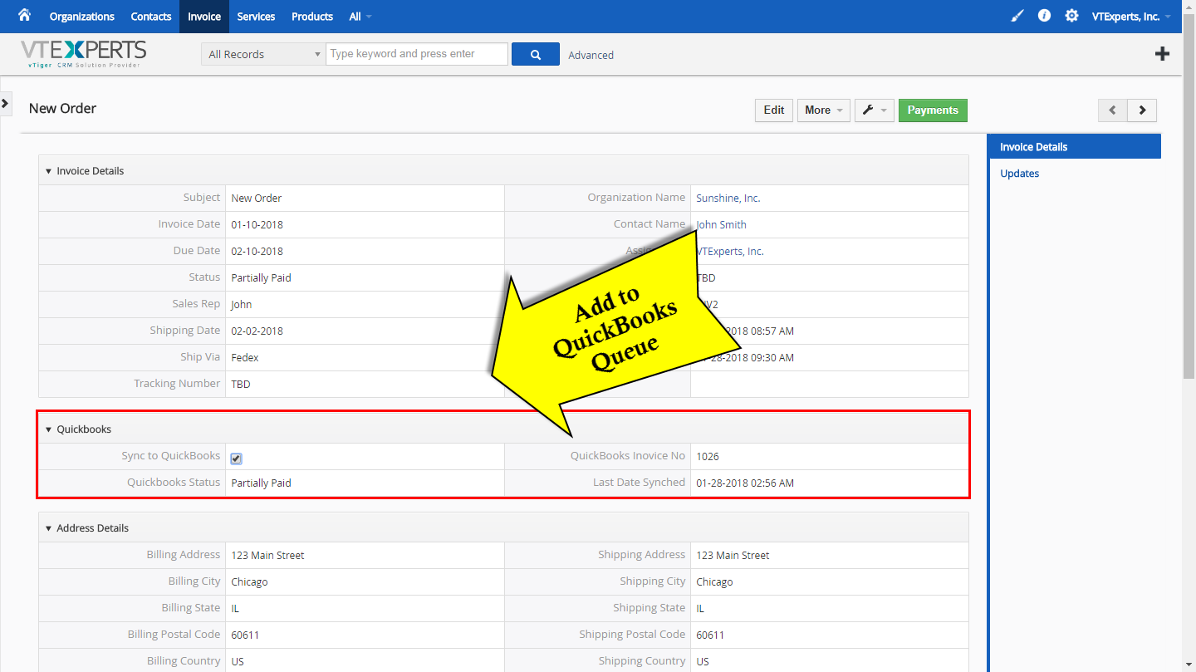Click the keyword search input field
Viewport: 1196px width, 672px height.
(417, 54)
